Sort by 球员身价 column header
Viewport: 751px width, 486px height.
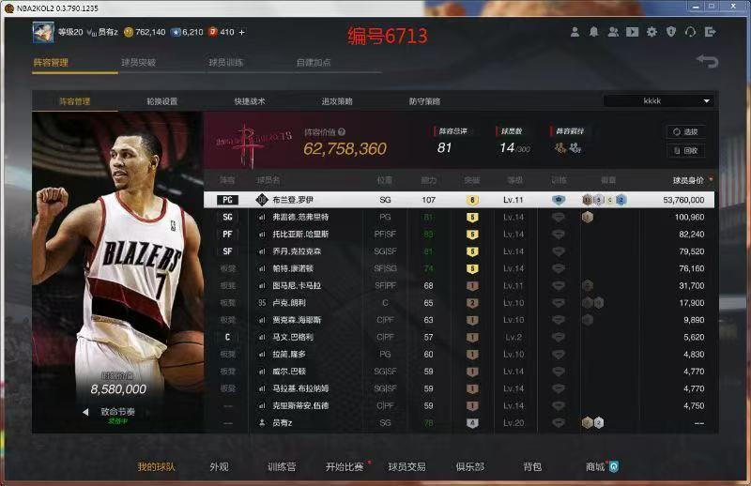[688, 180]
